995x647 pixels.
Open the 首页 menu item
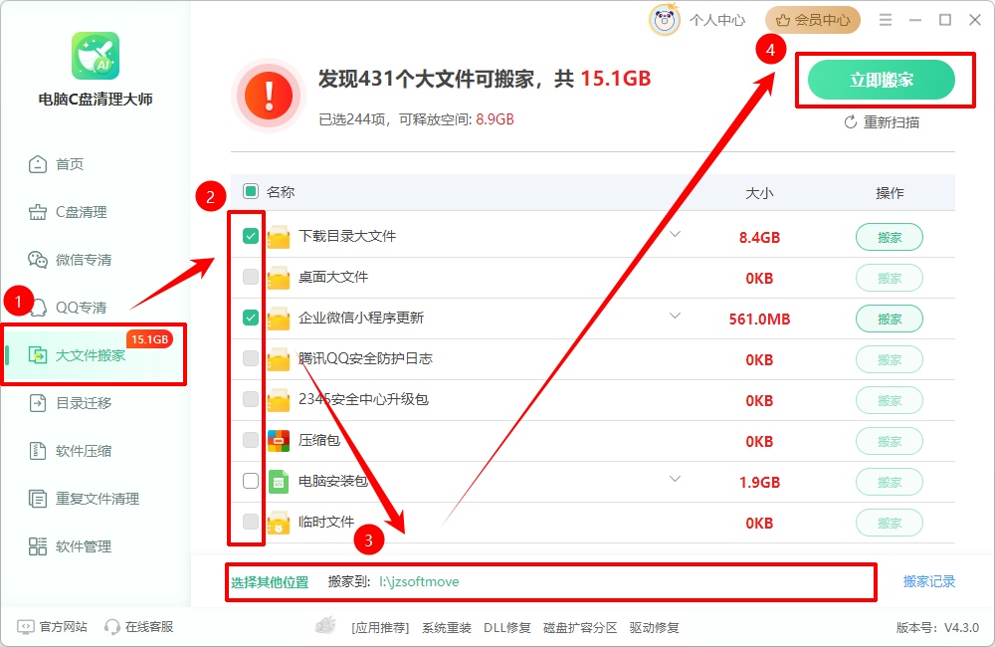pos(70,164)
